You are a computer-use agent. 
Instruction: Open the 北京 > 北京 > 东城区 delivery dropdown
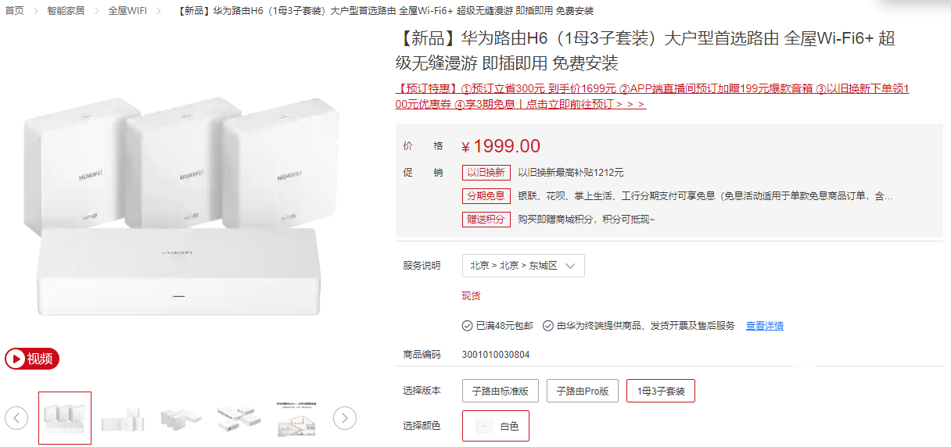tap(523, 266)
